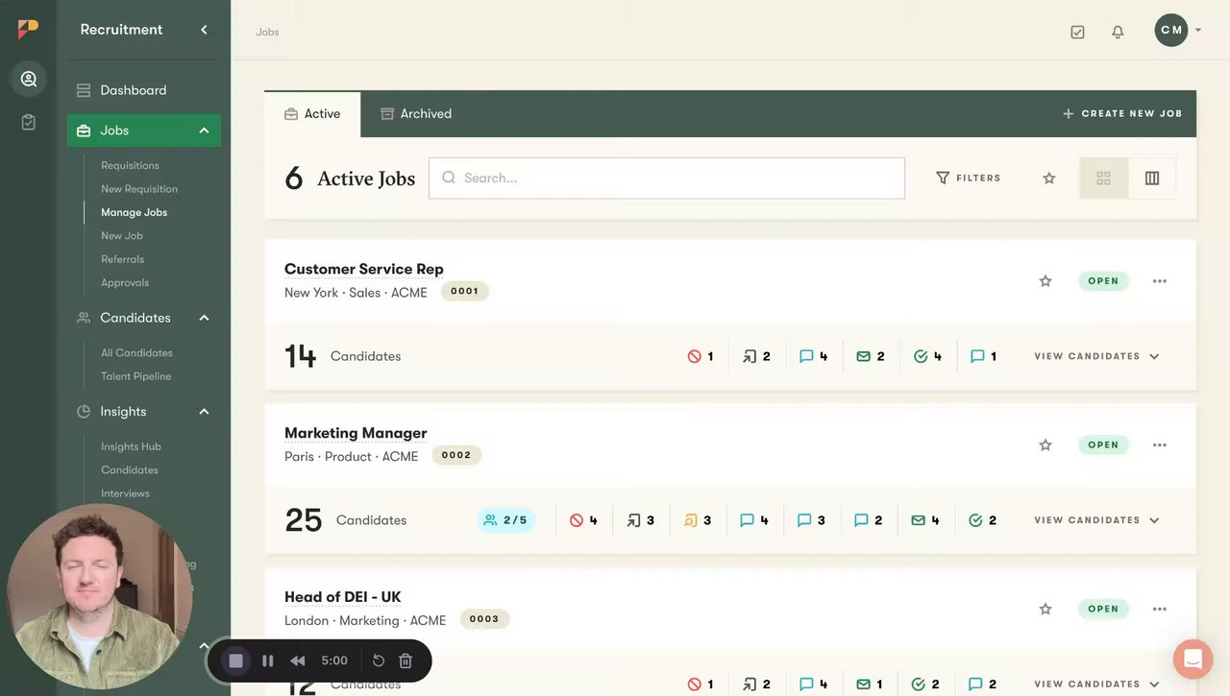Favorite the Customer Service Rep job
The width and height of the screenshot is (1230, 696).
1045,281
